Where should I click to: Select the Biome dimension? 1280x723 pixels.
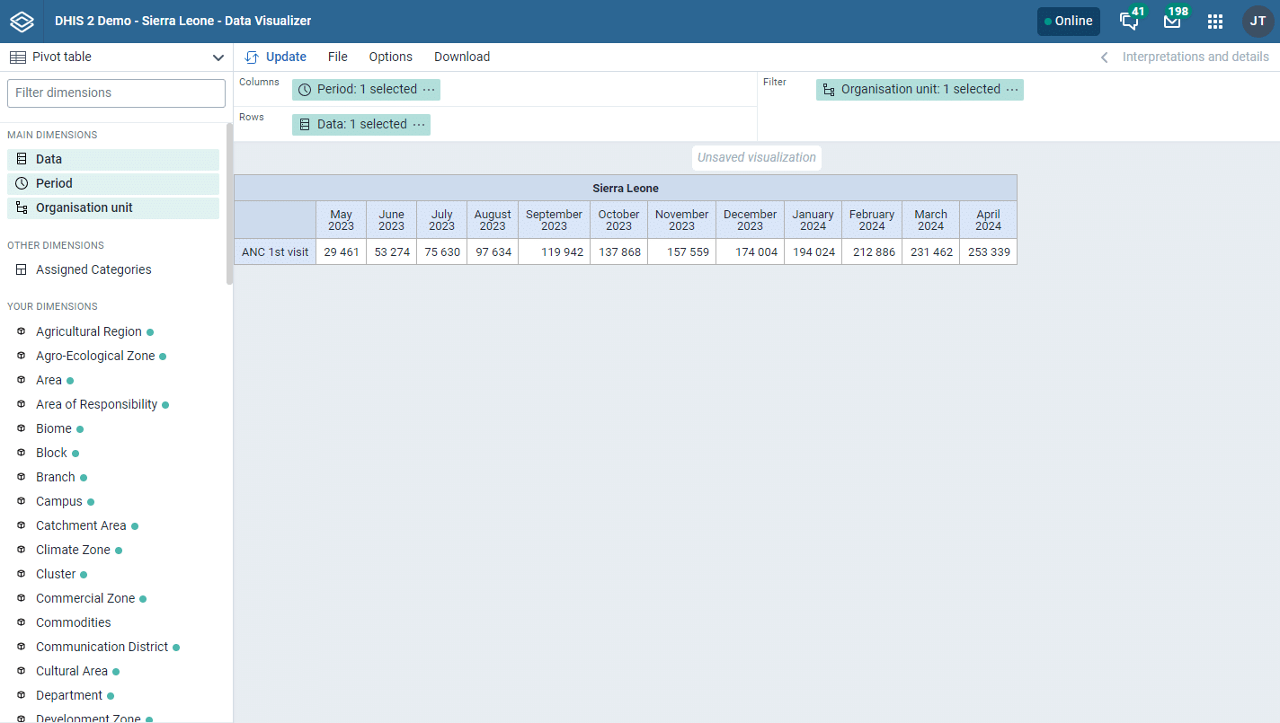(x=54, y=428)
